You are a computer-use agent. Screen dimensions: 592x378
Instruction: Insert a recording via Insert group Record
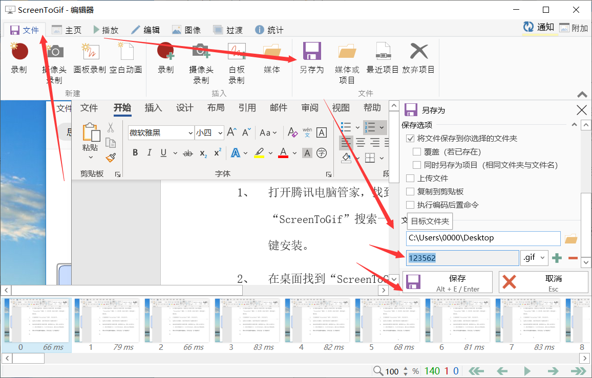(x=166, y=58)
